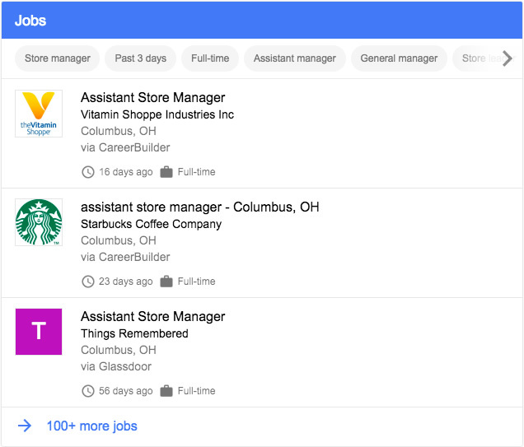
Task: Open Things Remembered Assistant Store Manager job
Action: coord(152,317)
